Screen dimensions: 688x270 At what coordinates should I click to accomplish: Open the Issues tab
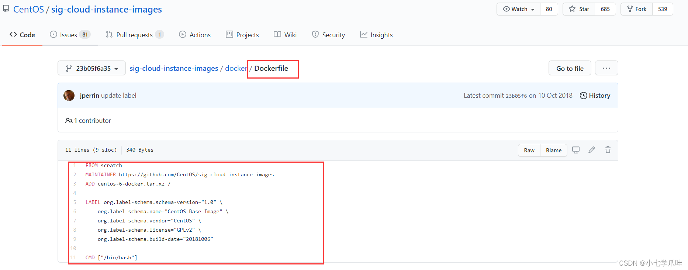(x=70, y=35)
